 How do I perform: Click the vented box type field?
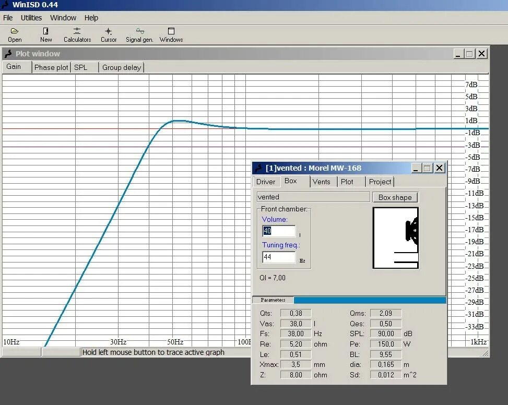[x=313, y=197]
